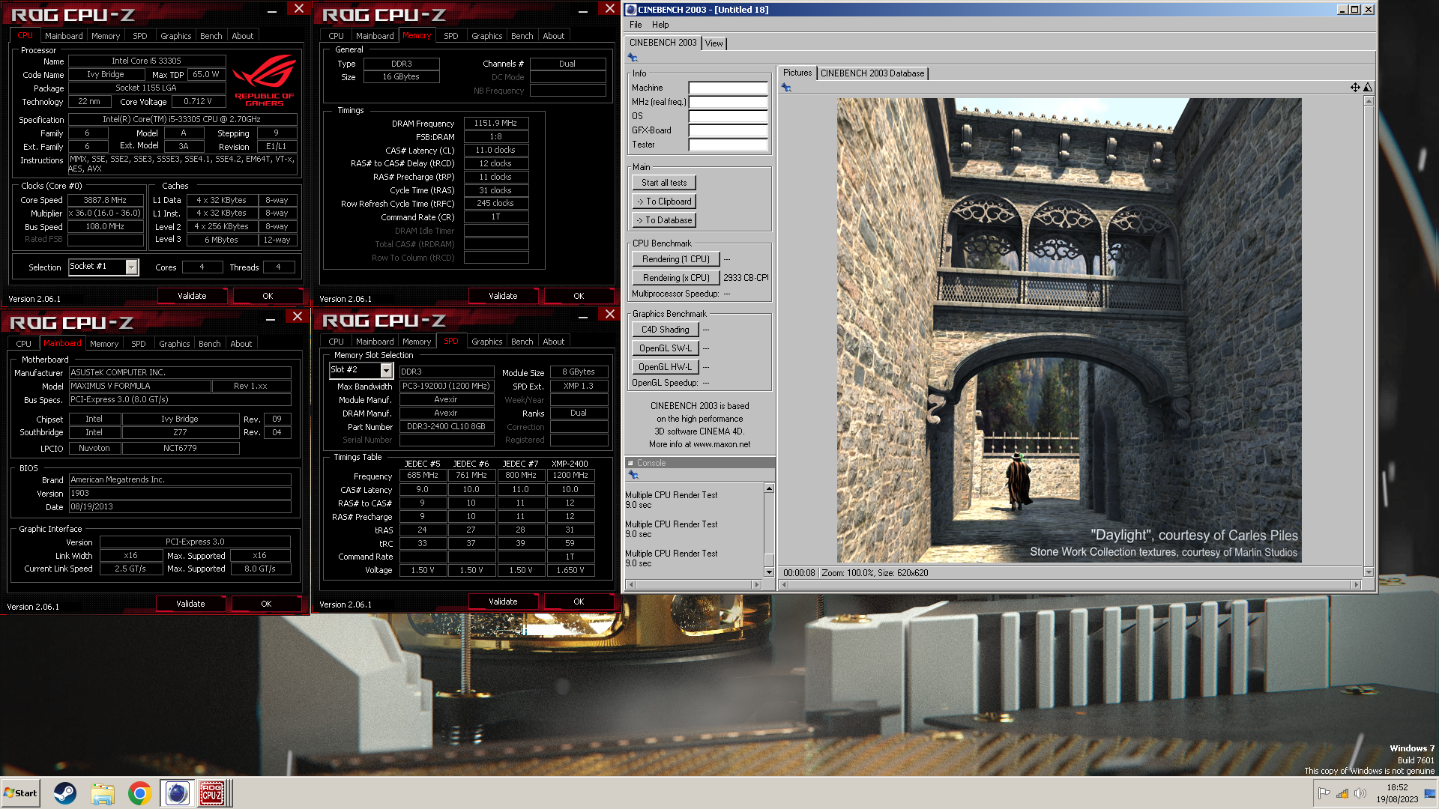Click the Console vertical scrollbar down arrow

[769, 572]
